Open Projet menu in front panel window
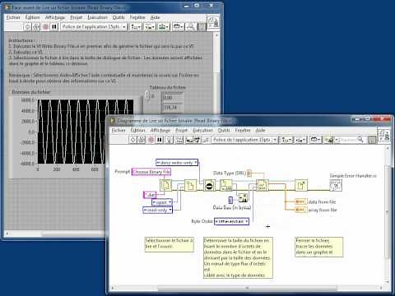Viewport: 395px width, 296px height. (76, 17)
